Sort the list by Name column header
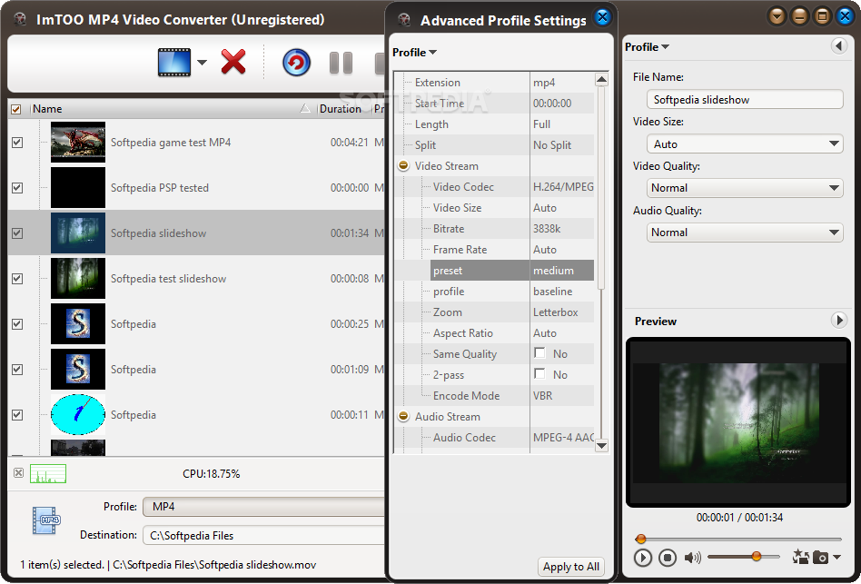The image size is (861, 584). point(173,109)
